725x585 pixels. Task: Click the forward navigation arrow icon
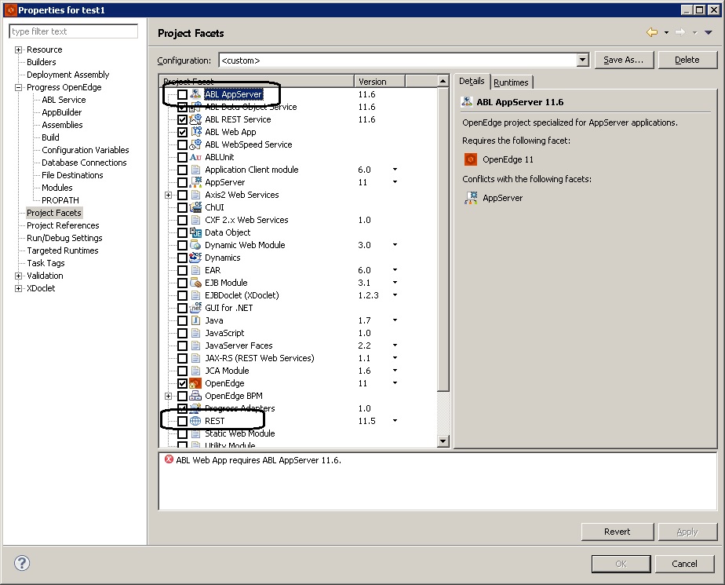point(680,32)
